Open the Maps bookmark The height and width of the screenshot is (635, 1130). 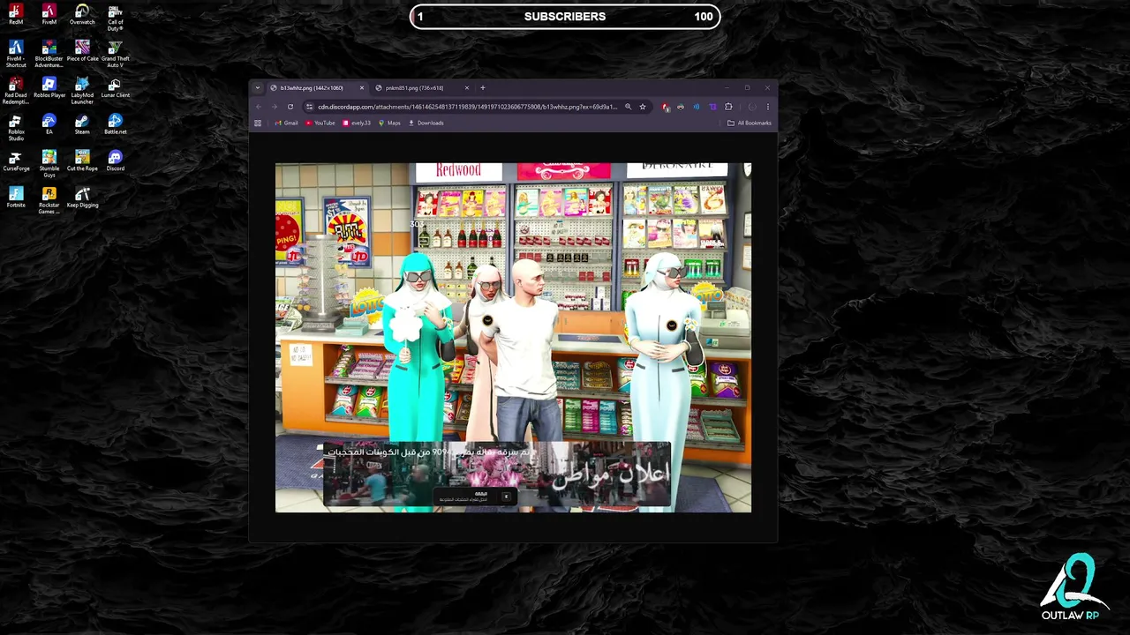pyautogui.click(x=389, y=123)
